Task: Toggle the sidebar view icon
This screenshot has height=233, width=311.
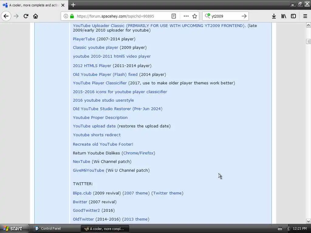Action: (293, 16)
